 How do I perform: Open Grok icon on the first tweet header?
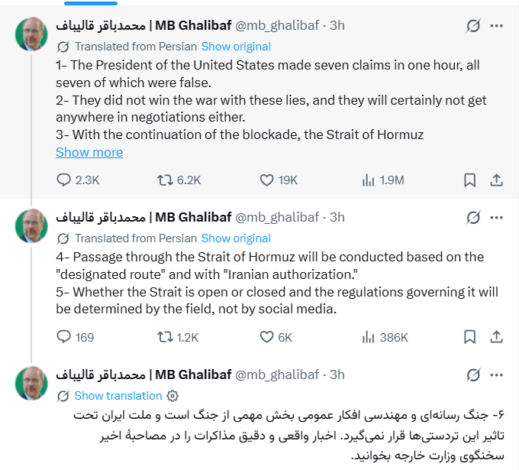click(x=473, y=25)
